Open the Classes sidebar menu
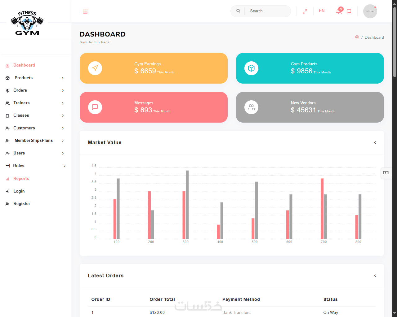 (x=21, y=115)
